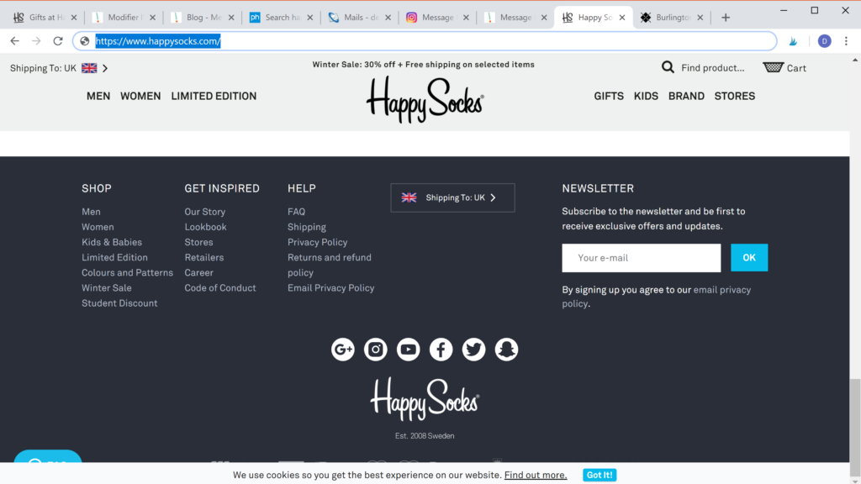The width and height of the screenshot is (861, 484).
Task: Switch to the 'Gifts at H' tab
Action: coord(45,18)
